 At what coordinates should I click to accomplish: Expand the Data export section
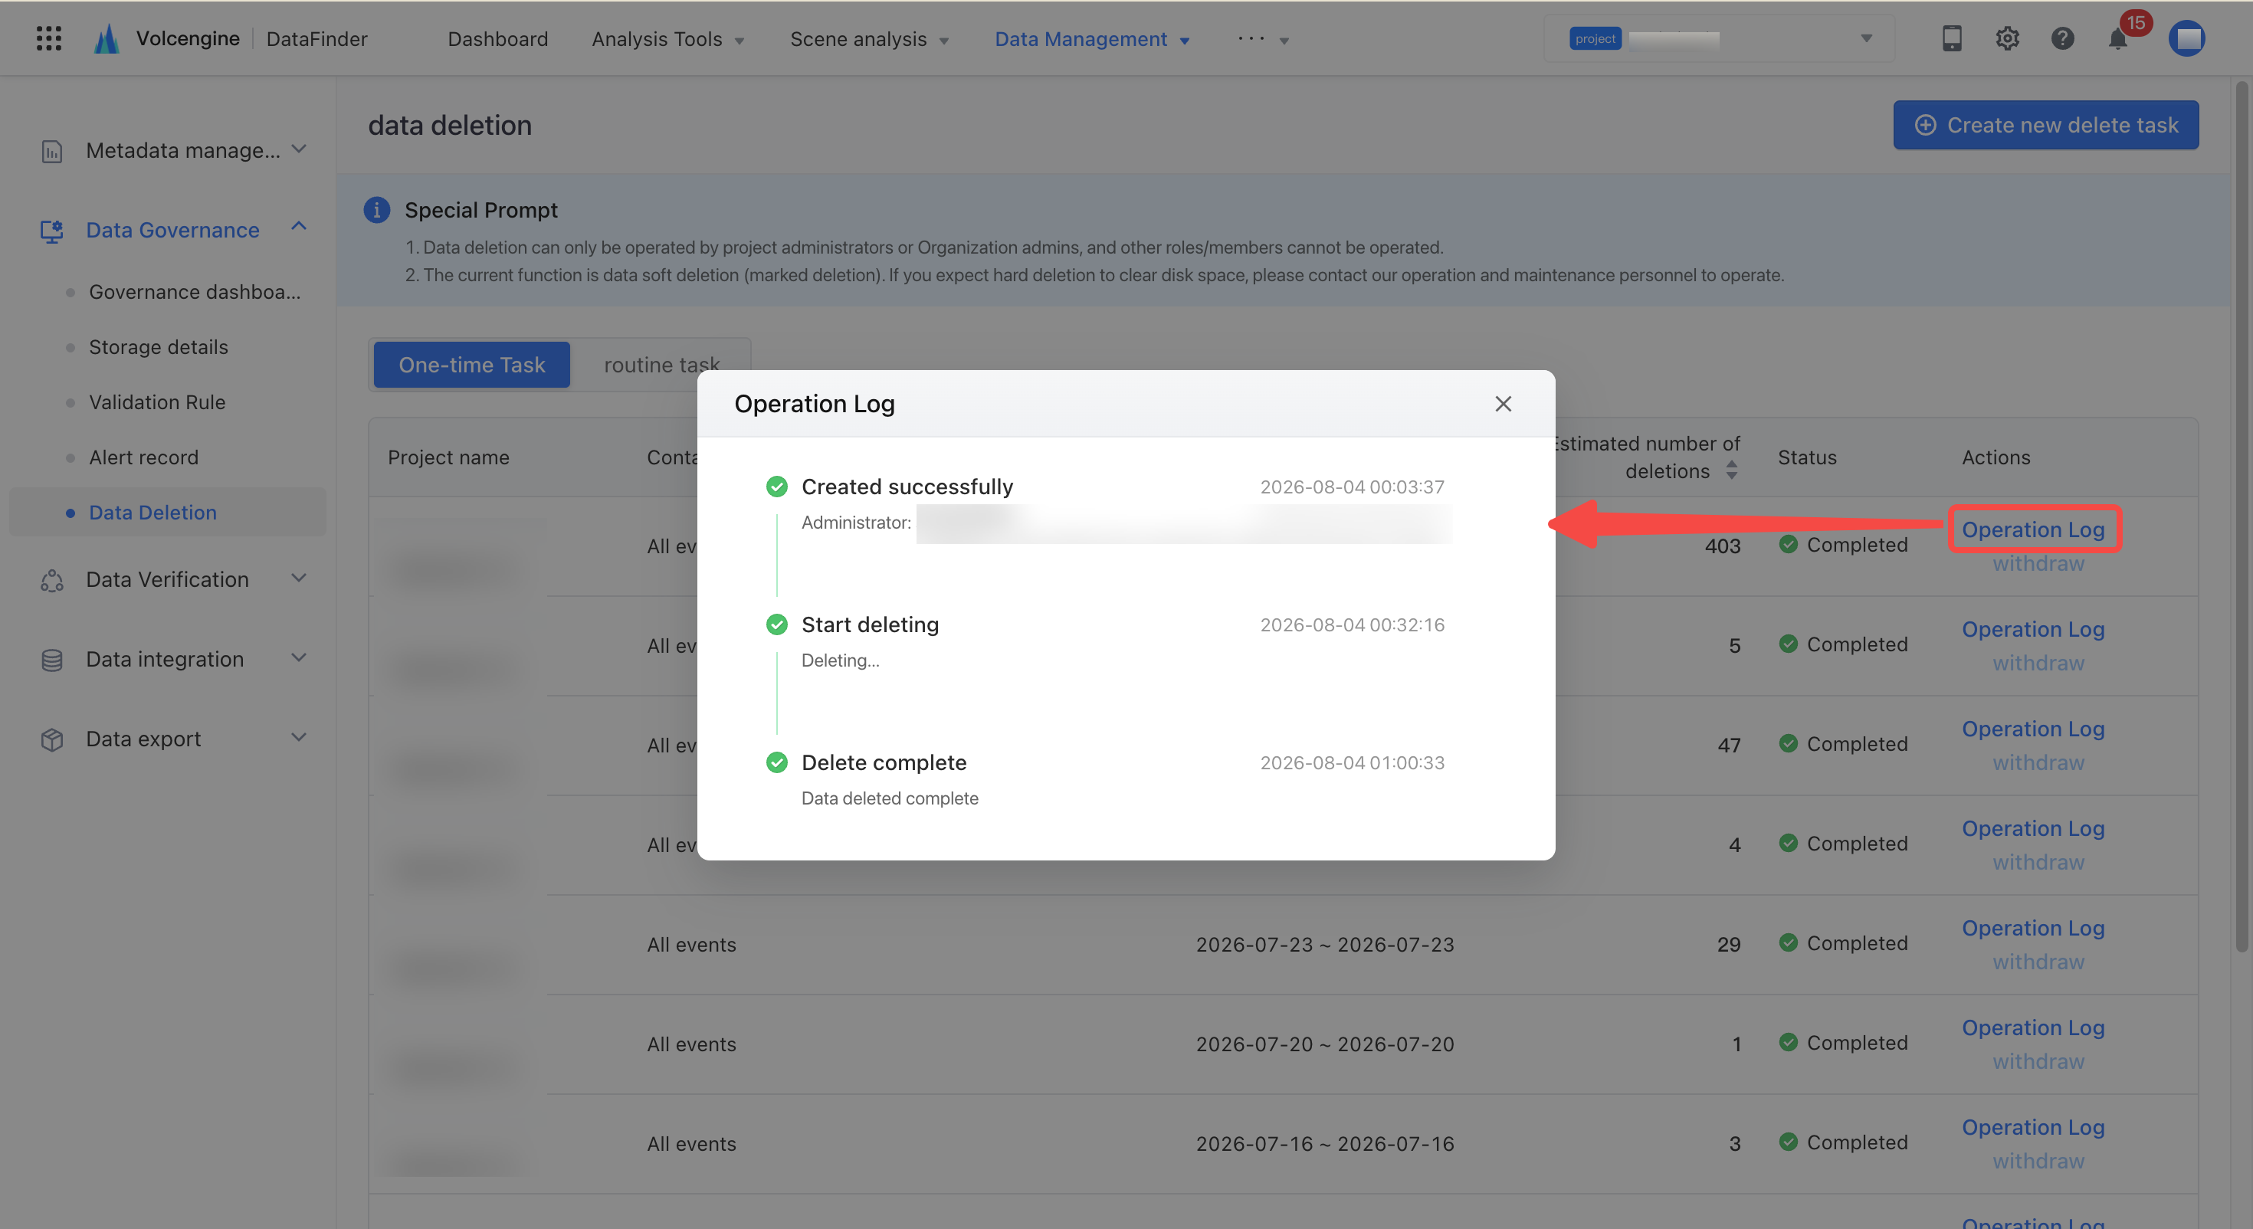coord(299,737)
